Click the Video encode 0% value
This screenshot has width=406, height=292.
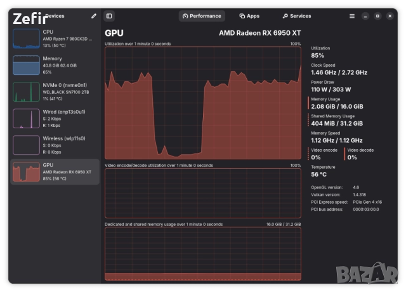pos(316,157)
